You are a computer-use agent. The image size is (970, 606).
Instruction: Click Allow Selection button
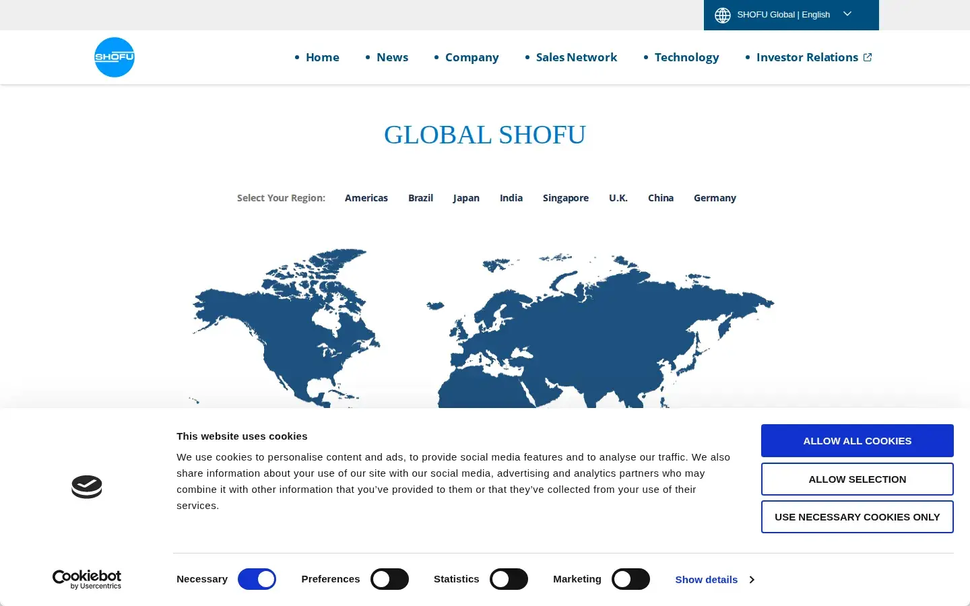858,479
